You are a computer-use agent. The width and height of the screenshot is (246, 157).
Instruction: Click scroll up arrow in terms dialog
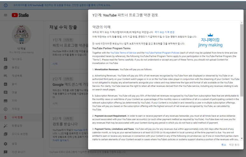click(242, 23)
